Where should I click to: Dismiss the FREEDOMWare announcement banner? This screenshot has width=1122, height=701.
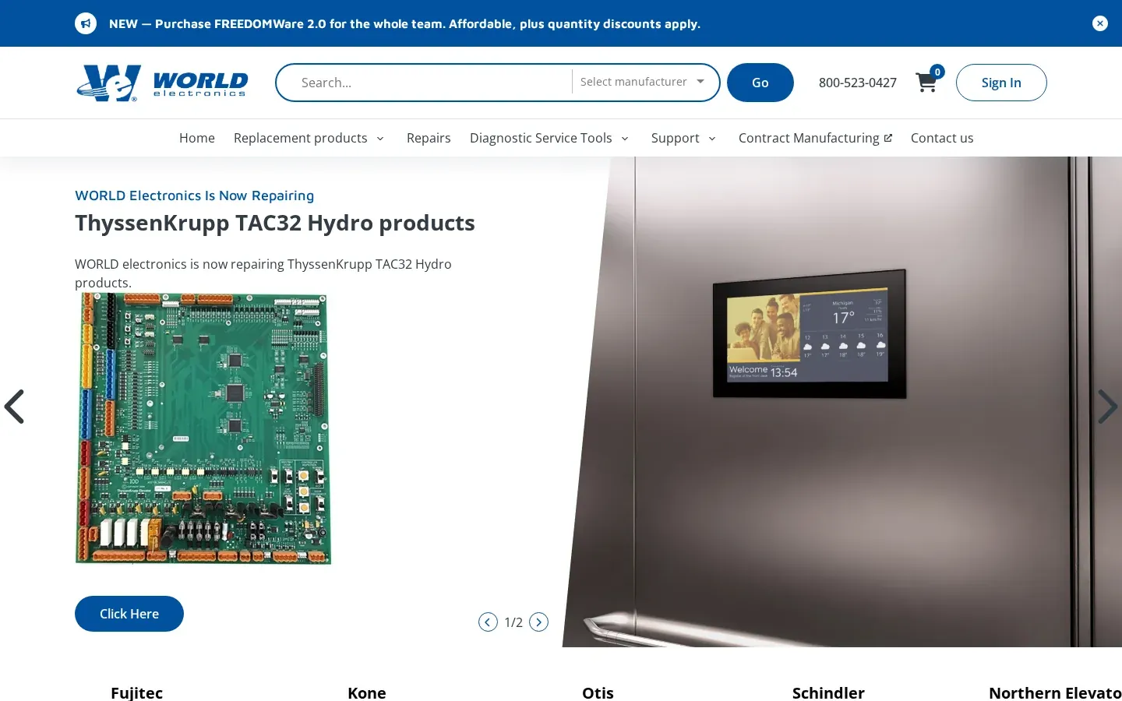1100,23
